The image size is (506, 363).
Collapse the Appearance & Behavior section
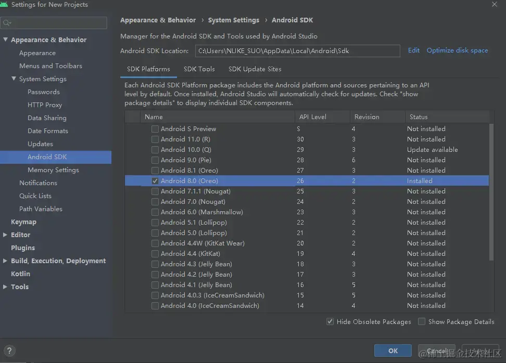click(5, 40)
